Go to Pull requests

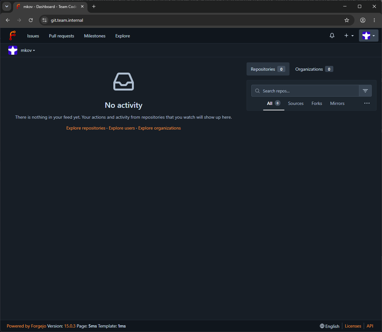pyautogui.click(x=61, y=36)
